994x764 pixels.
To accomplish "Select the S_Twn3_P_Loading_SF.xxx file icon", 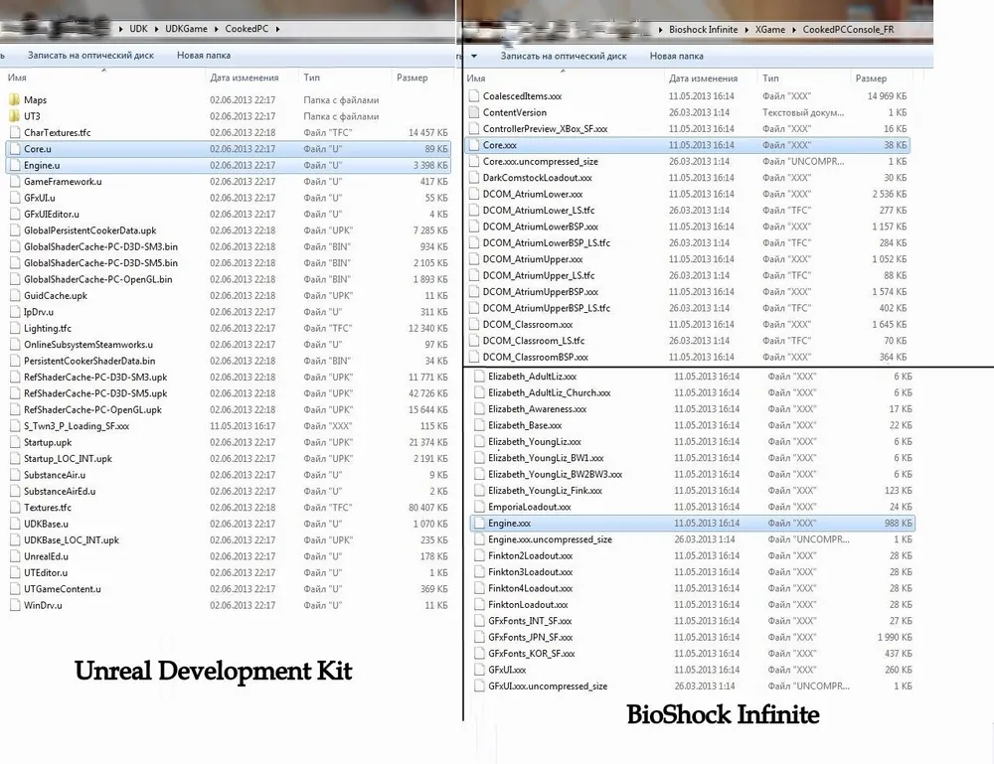I will pos(14,426).
